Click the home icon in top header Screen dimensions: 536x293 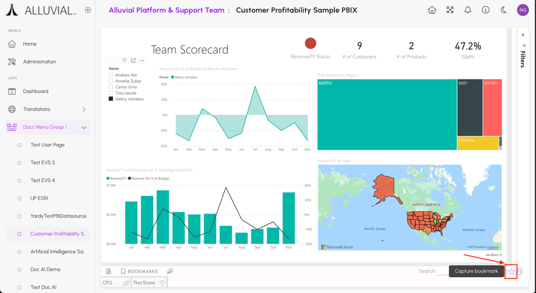[x=432, y=10]
